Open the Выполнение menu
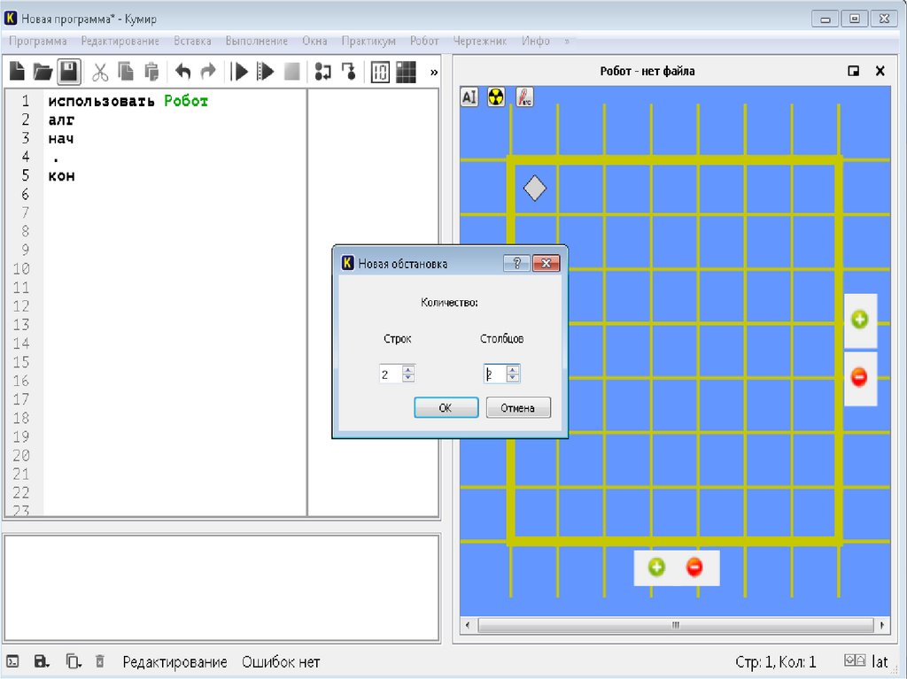 tap(256, 41)
